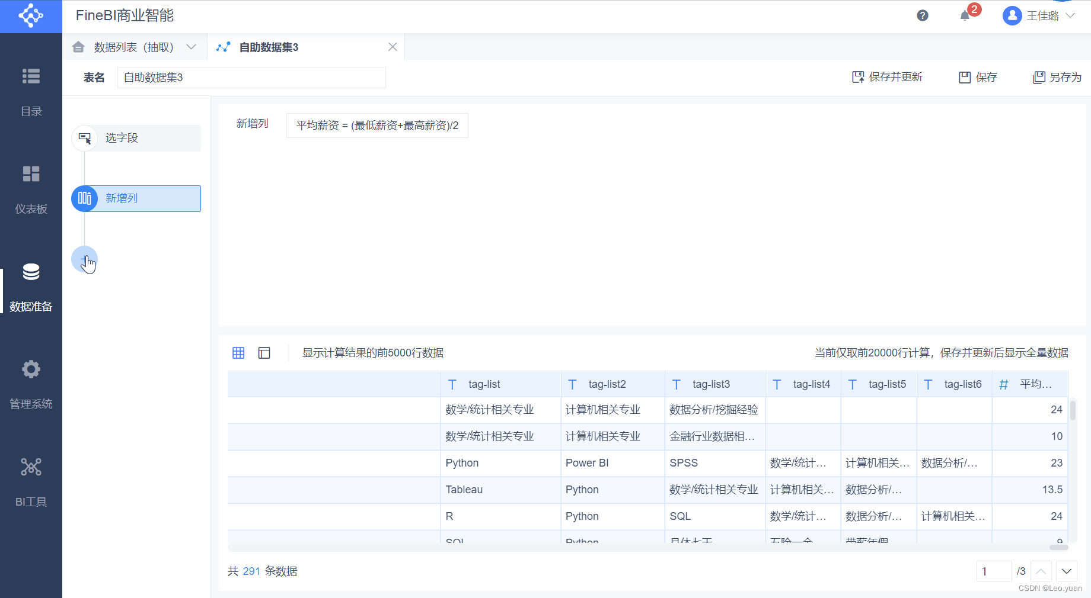Select the 数据分析/挖掘经验 cell
This screenshot has width=1091, height=598.
coord(716,410)
